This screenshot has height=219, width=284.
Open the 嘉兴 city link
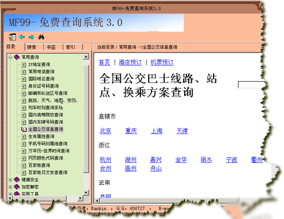click(x=156, y=160)
